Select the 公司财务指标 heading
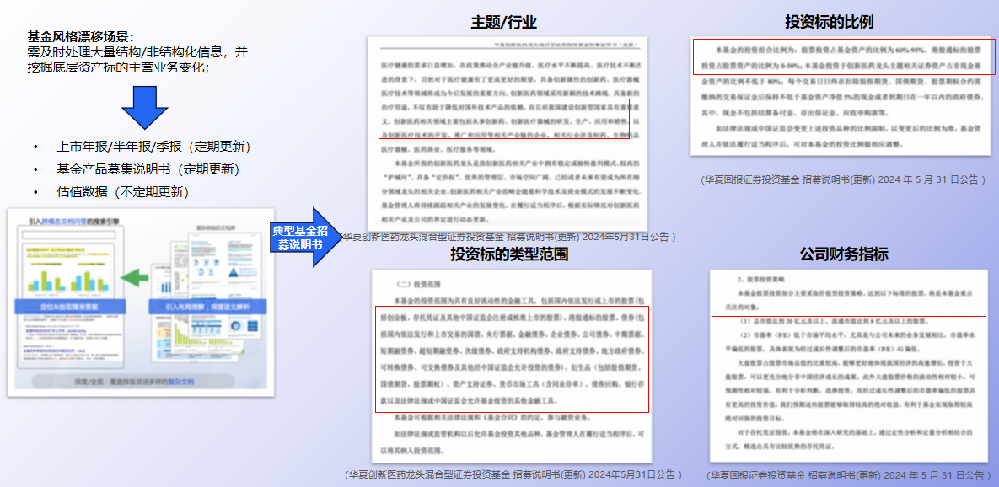The width and height of the screenshot is (999, 487). point(844,254)
